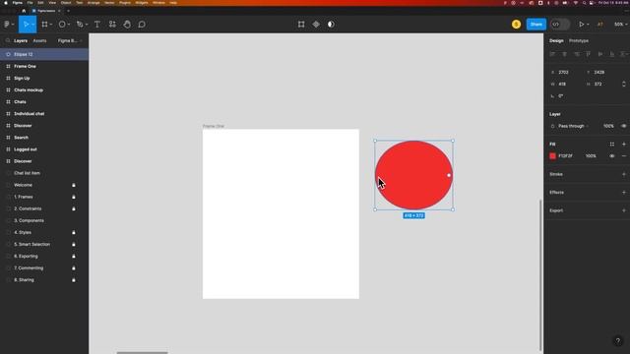Screen dimensions: 630x354
Task: Open the Figma B... page selector dropdown
Action: 70,40
